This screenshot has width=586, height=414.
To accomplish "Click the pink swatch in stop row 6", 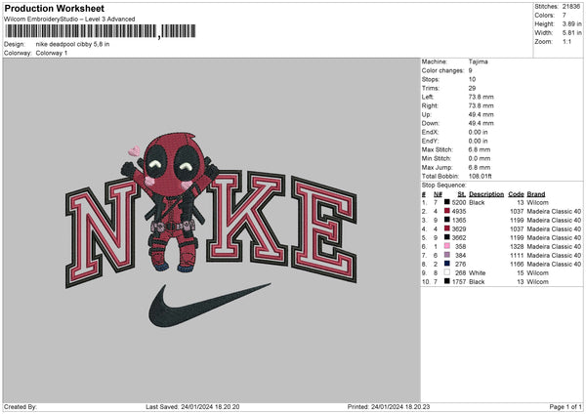I will click(447, 246).
